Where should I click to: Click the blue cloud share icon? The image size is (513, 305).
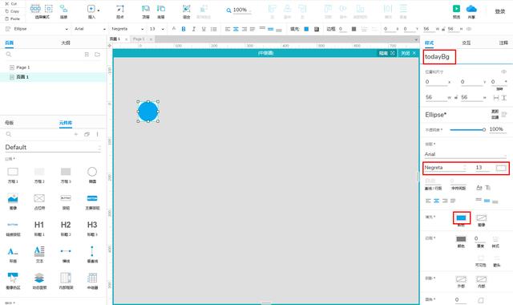[471, 9]
